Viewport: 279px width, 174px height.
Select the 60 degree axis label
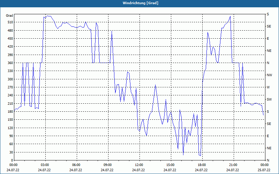tap(11, 144)
